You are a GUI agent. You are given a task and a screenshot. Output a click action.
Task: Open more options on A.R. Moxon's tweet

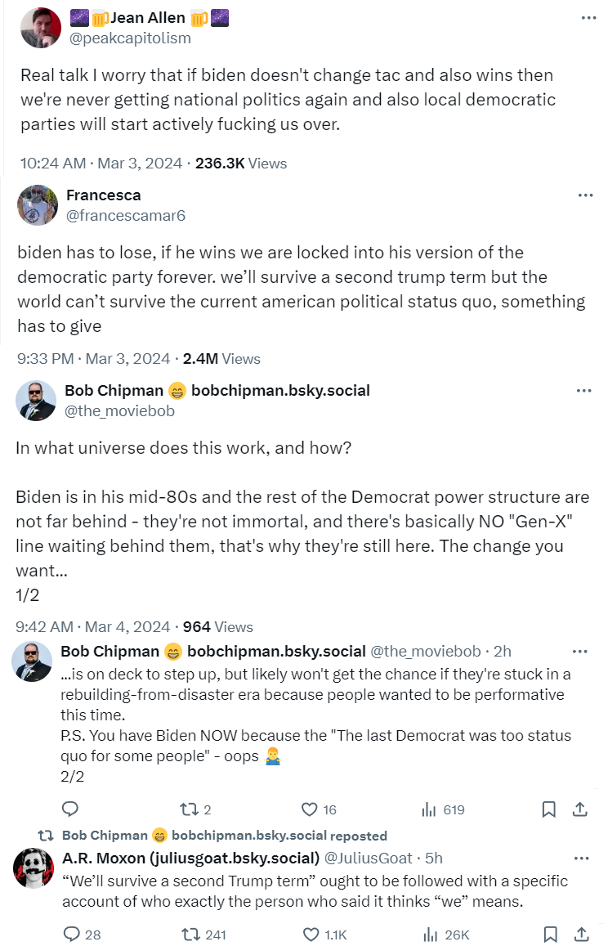click(581, 859)
